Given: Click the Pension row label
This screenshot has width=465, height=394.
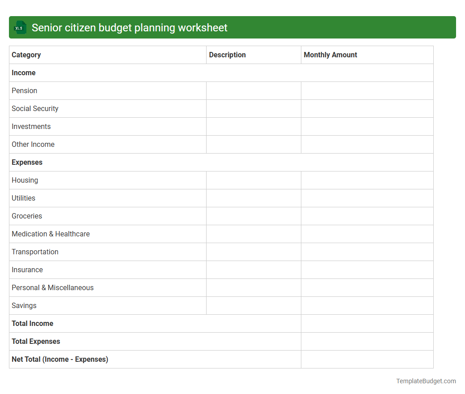Looking at the screenshot, I should (x=25, y=90).
